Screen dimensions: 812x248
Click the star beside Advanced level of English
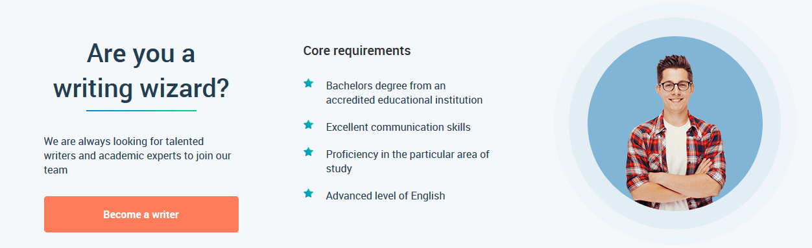click(309, 193)
